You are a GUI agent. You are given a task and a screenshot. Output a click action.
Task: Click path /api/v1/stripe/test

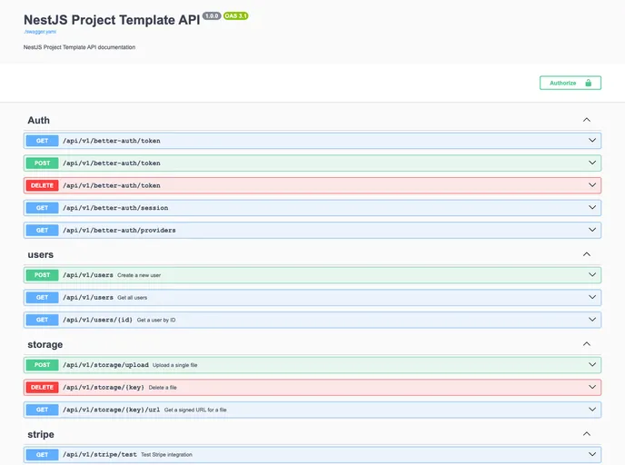click(100, 455)
